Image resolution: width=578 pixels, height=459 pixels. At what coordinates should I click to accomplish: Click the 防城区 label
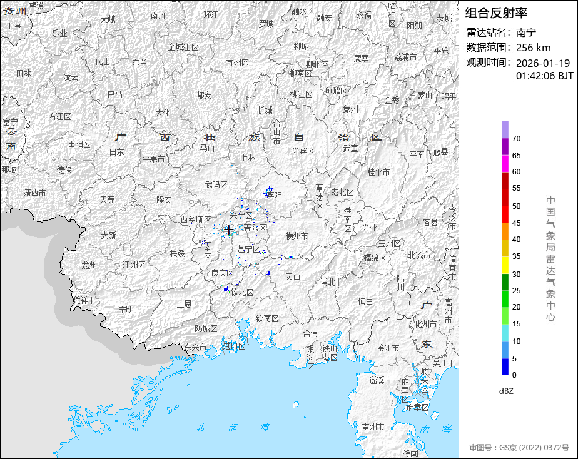[206, 328]
